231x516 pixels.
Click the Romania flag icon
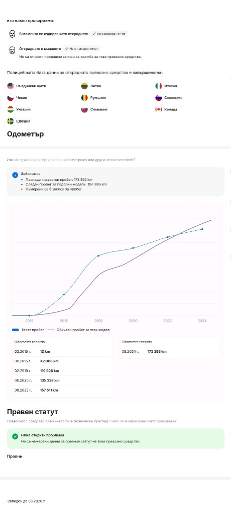(84, 98)
